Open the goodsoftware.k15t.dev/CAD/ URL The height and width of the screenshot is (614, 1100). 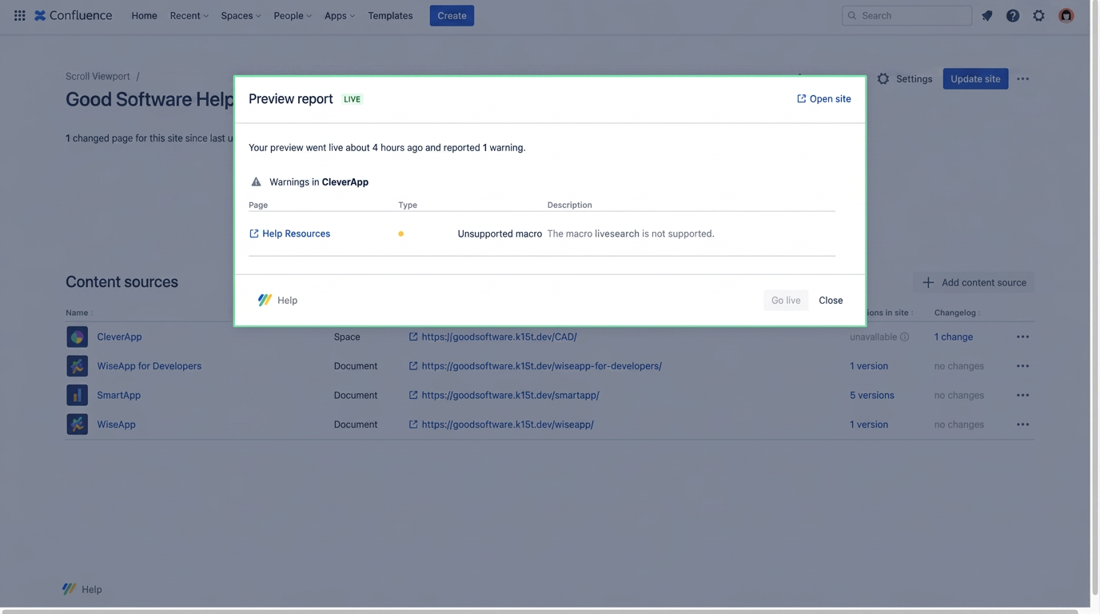pyautogui.click(x=499, y=337)
